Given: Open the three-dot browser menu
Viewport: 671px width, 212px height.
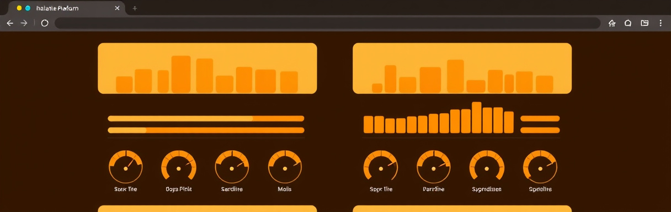Looking at the screenshot, I should pos(661,23).
